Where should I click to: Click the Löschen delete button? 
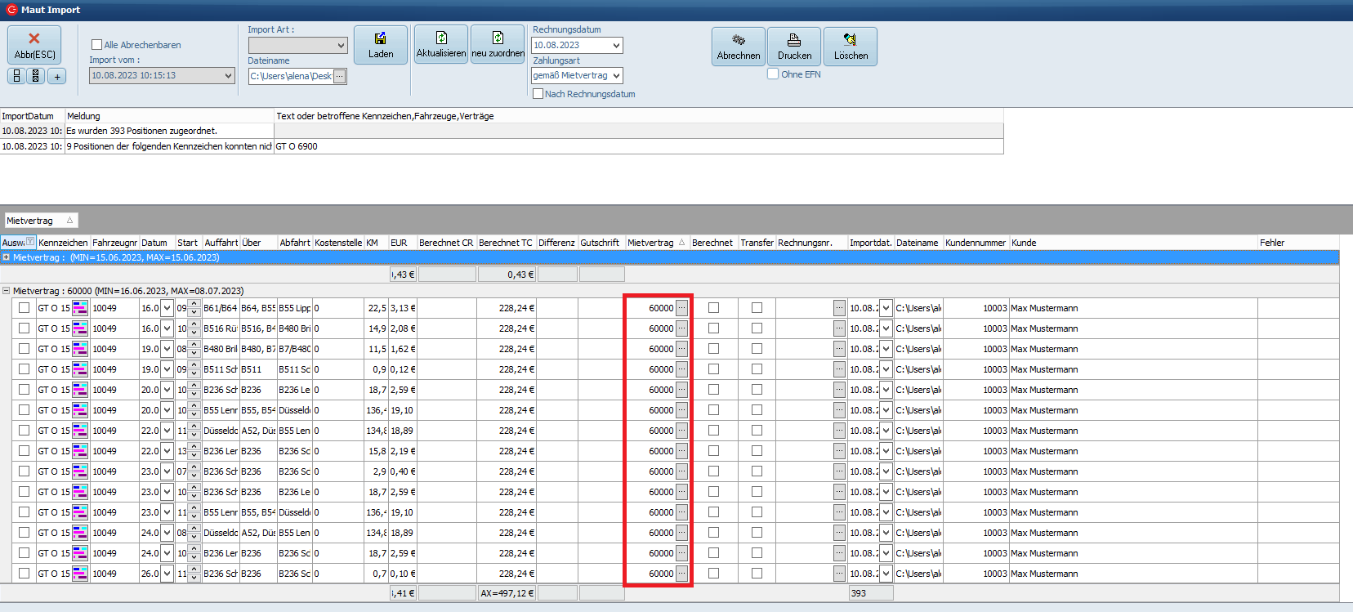click(851, 47)
